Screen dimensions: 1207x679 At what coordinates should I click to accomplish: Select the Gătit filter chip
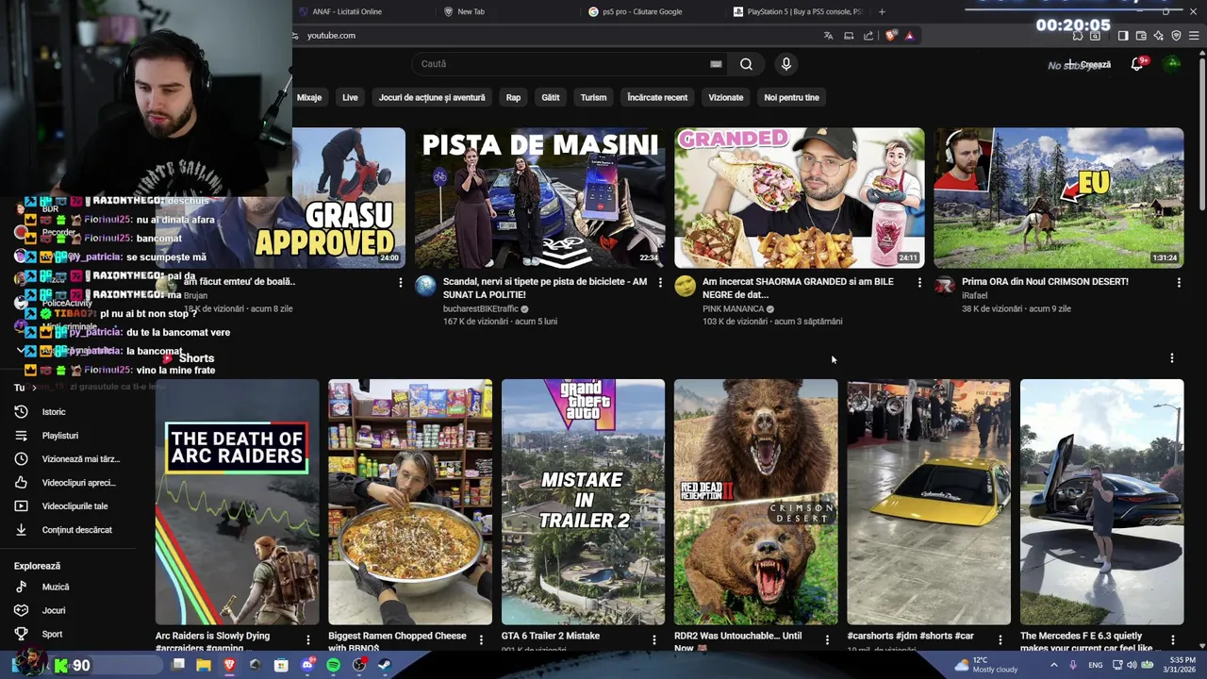pyautogui.click(x=551, y=97)
